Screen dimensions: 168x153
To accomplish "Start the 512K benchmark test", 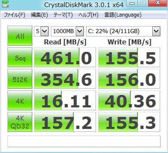I will point(20,79).
